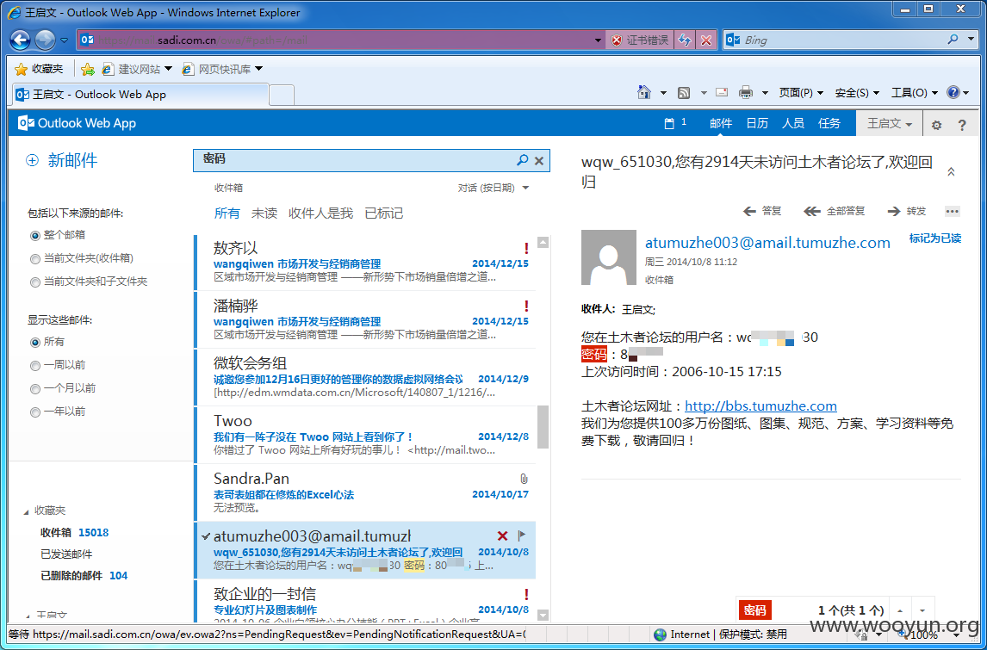Open the 收件箱 folder in favorites
Screen dimensions: 987x650
tap(74, 533)
